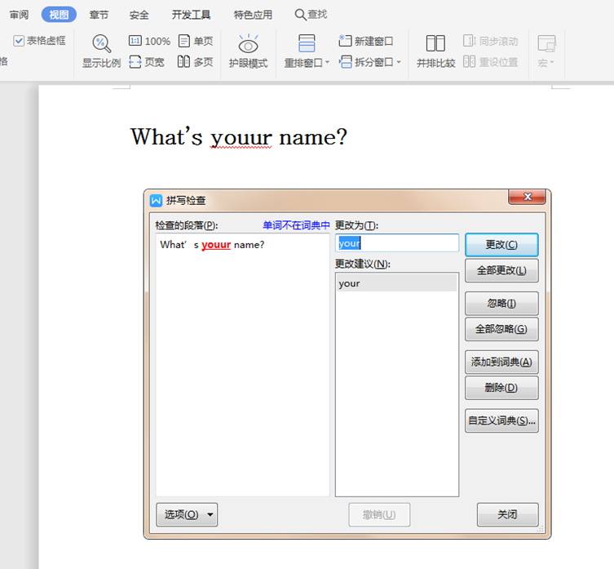The image size is (614, 569).
Task: Click Ignore All (全部忽略) button
Action: 501,329
